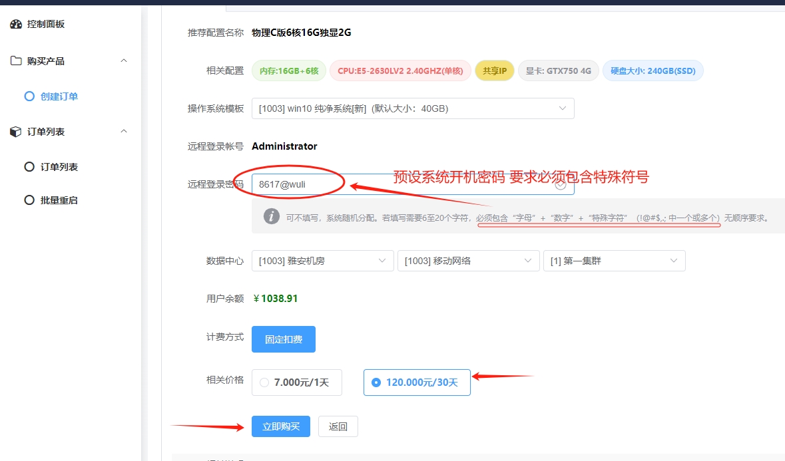Viewport: 785px width, 461px height.
Task: Click the info icon in the password hint
Action: tap(271, 216)
